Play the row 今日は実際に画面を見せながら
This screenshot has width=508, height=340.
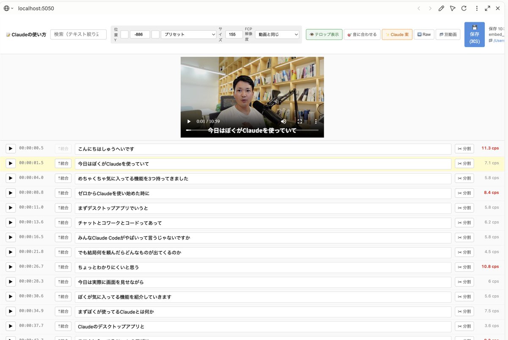tap(11, 282)
